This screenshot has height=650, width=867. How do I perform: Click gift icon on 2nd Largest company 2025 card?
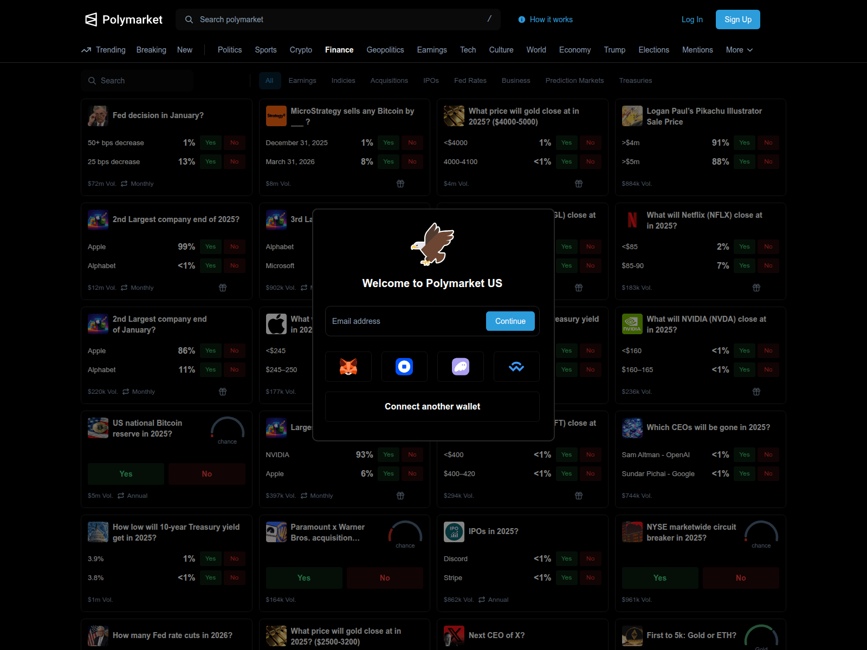click(x=223, y=288)
